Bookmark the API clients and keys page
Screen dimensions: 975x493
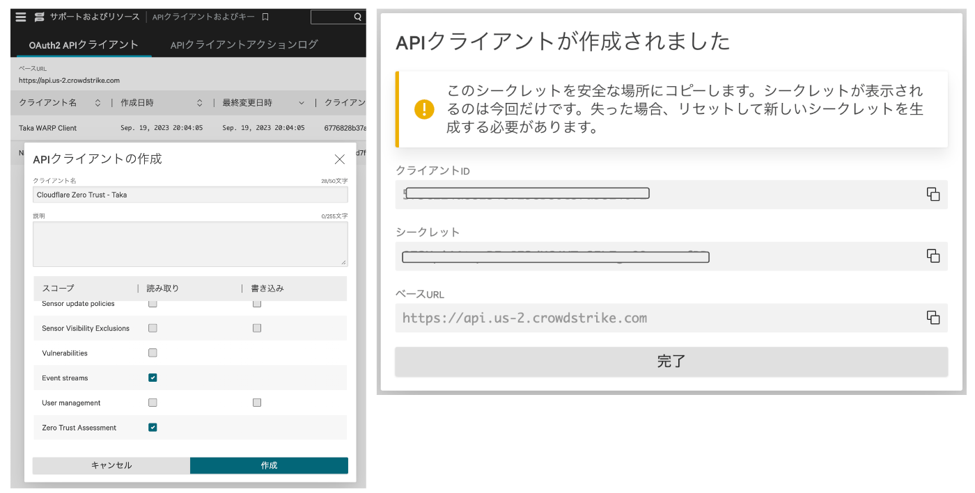265,17
